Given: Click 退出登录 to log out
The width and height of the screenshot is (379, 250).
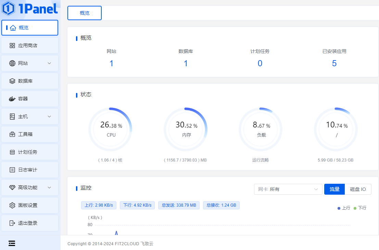Looking at the screenshot, I should coord(27,223).
